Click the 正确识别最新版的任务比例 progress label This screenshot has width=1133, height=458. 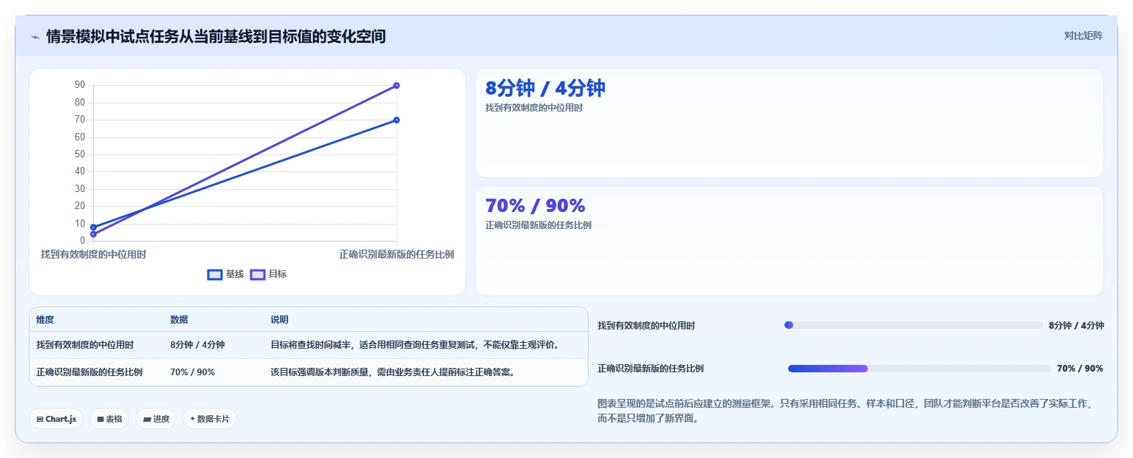pyautogui.click(x=651, y=369)
